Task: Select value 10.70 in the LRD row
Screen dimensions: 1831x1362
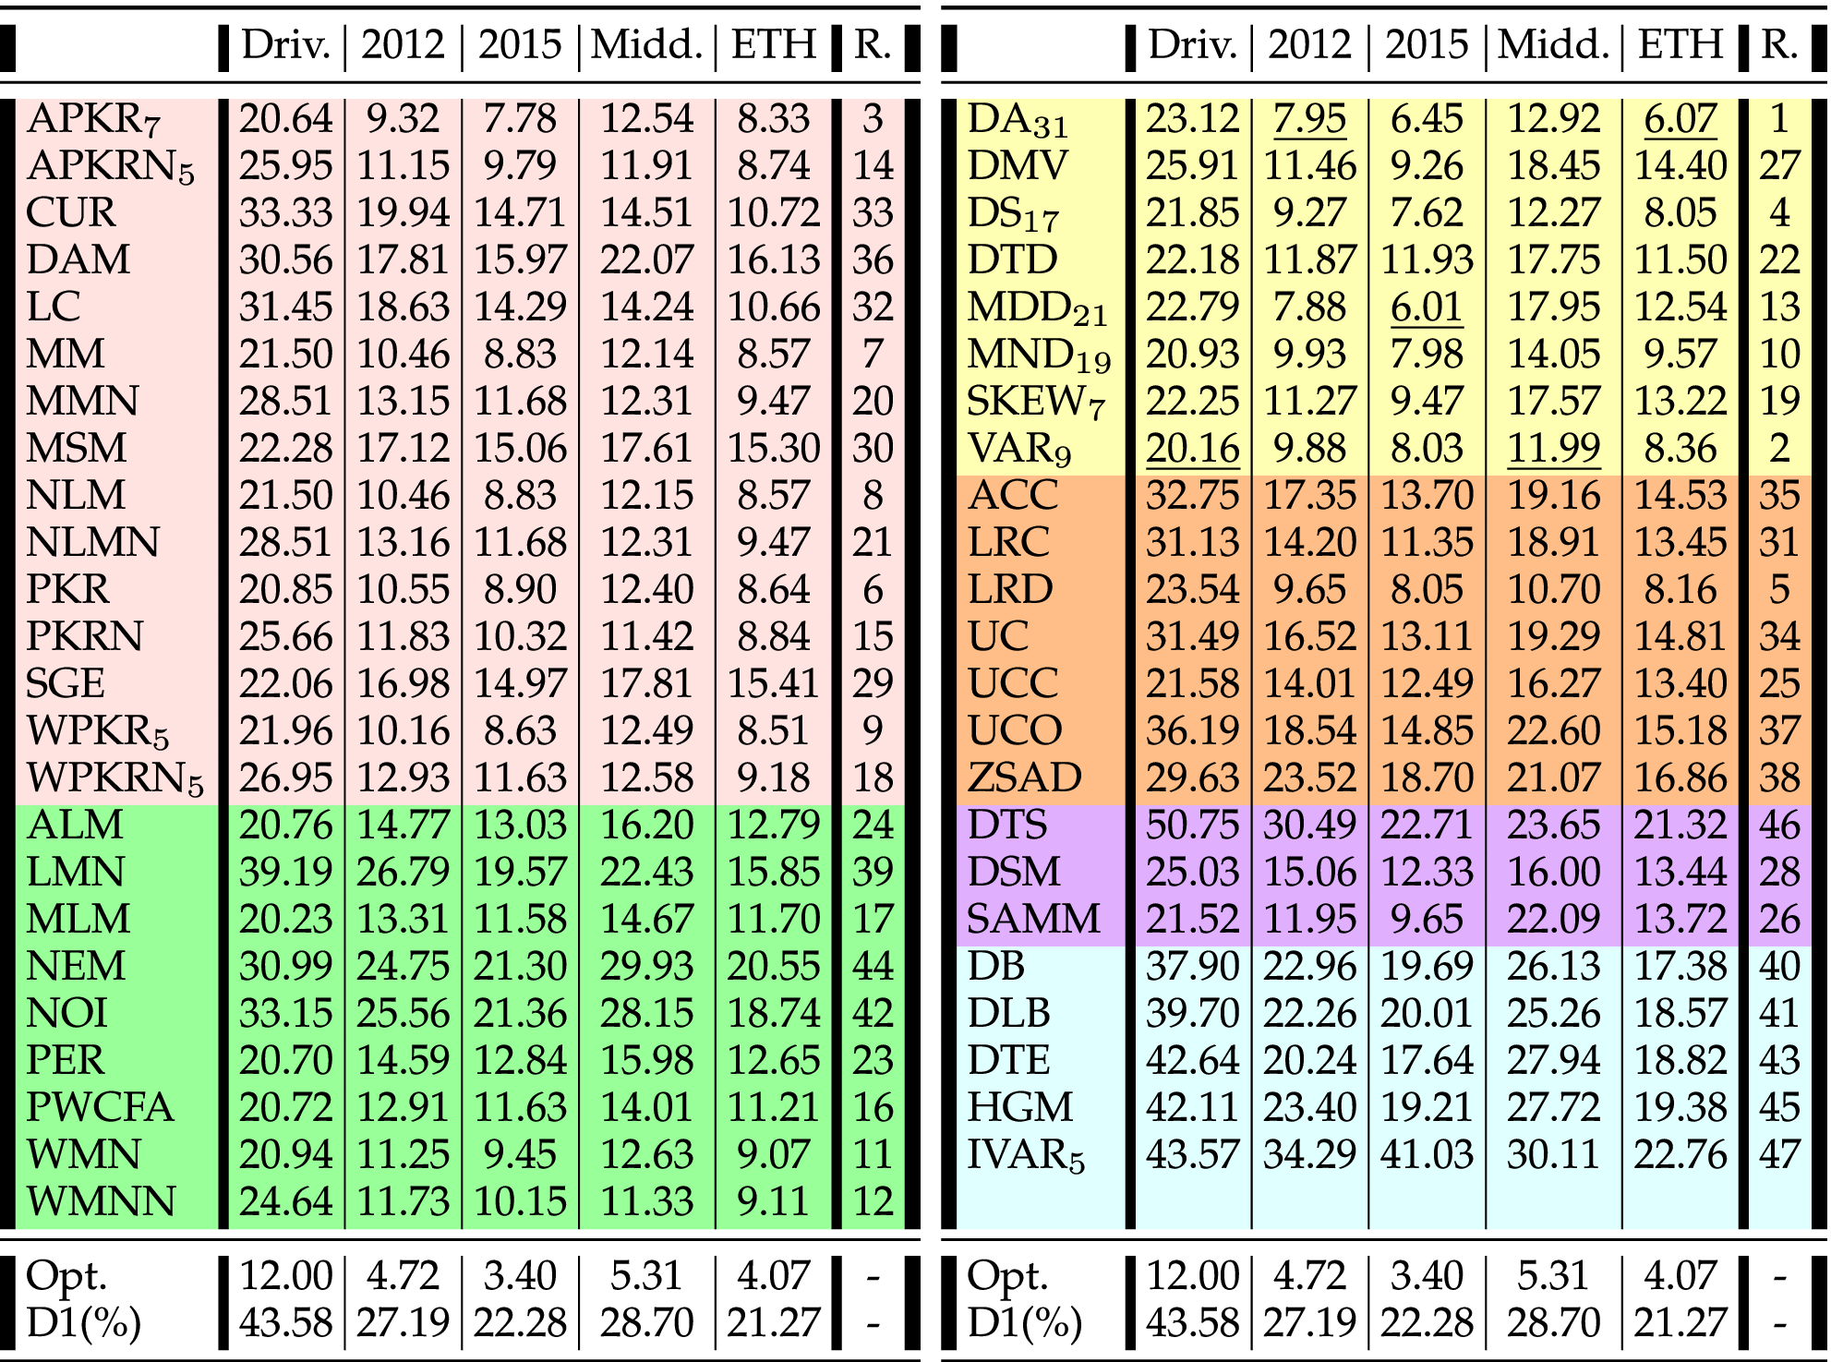Action: coord(1553,589)
